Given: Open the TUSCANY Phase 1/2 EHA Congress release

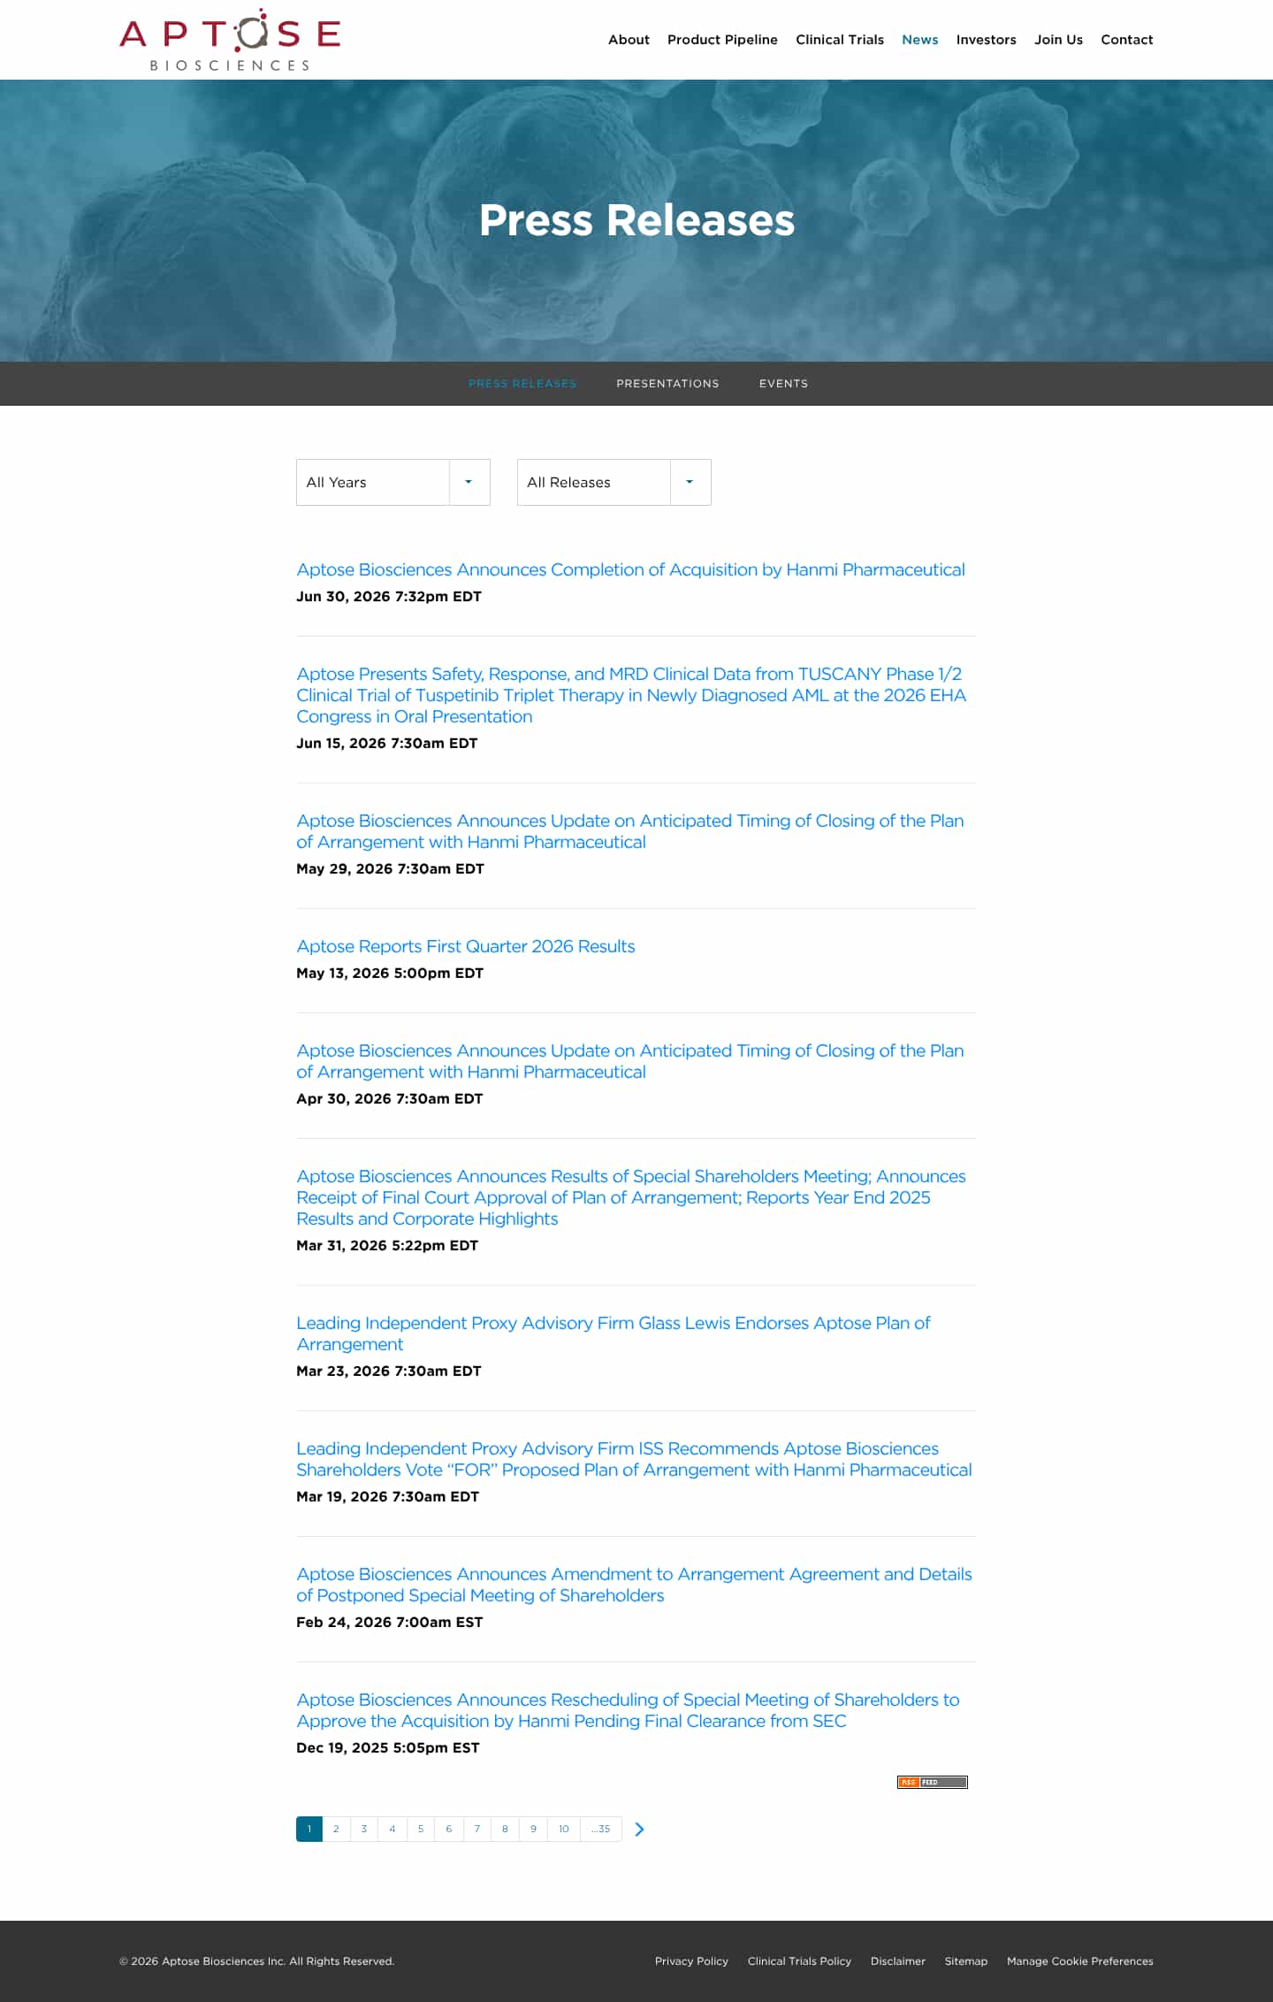Looking at the screenshot, I should [631, 695].
